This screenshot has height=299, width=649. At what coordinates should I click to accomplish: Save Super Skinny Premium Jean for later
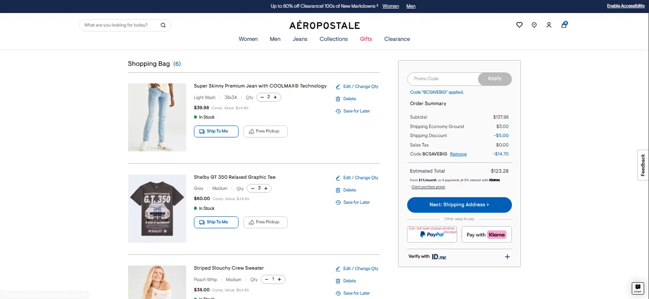point(353,111)
